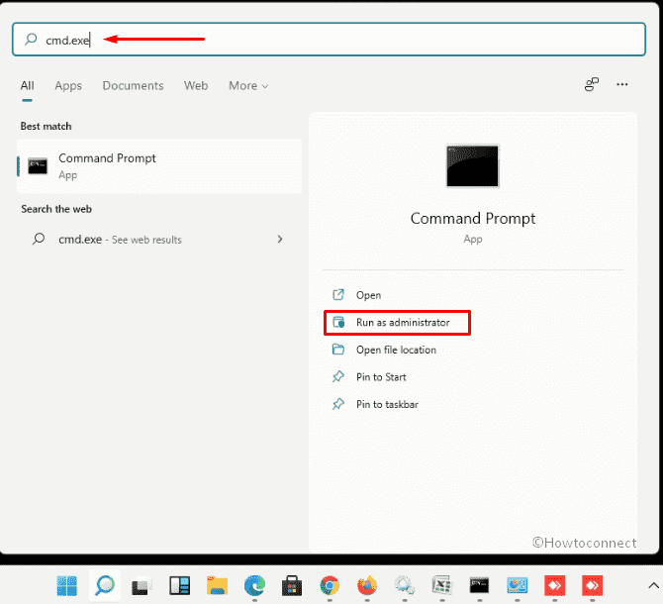The height and width of the screenshot is (604, 663).
Task: Select Open file location
Action: [x=396, y=350]
